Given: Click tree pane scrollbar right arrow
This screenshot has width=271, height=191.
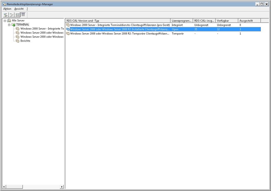Looking at the screenshot, I should coord(62,187).
